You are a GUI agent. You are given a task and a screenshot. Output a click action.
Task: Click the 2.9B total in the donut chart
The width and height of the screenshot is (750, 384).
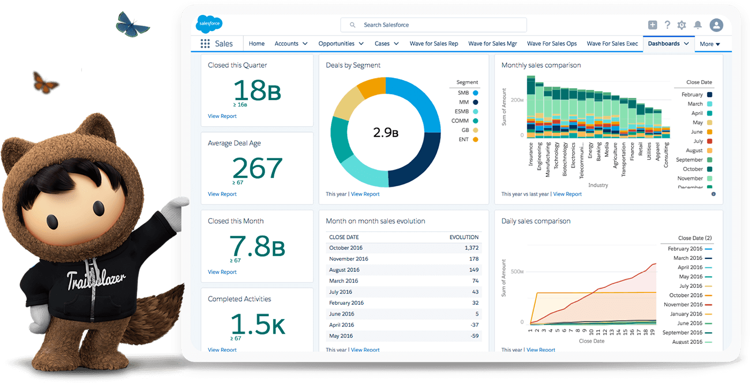click(x=386, y=133)
